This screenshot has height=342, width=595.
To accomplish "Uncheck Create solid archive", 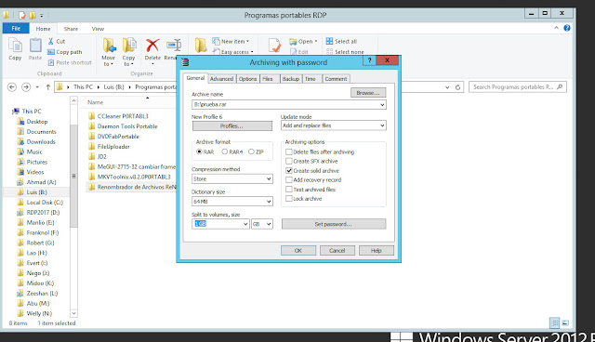I will [x=289, y=171].
